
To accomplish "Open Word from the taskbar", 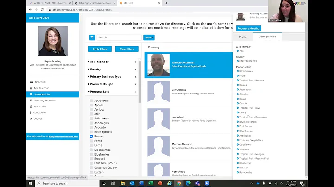I will point(141,183).
